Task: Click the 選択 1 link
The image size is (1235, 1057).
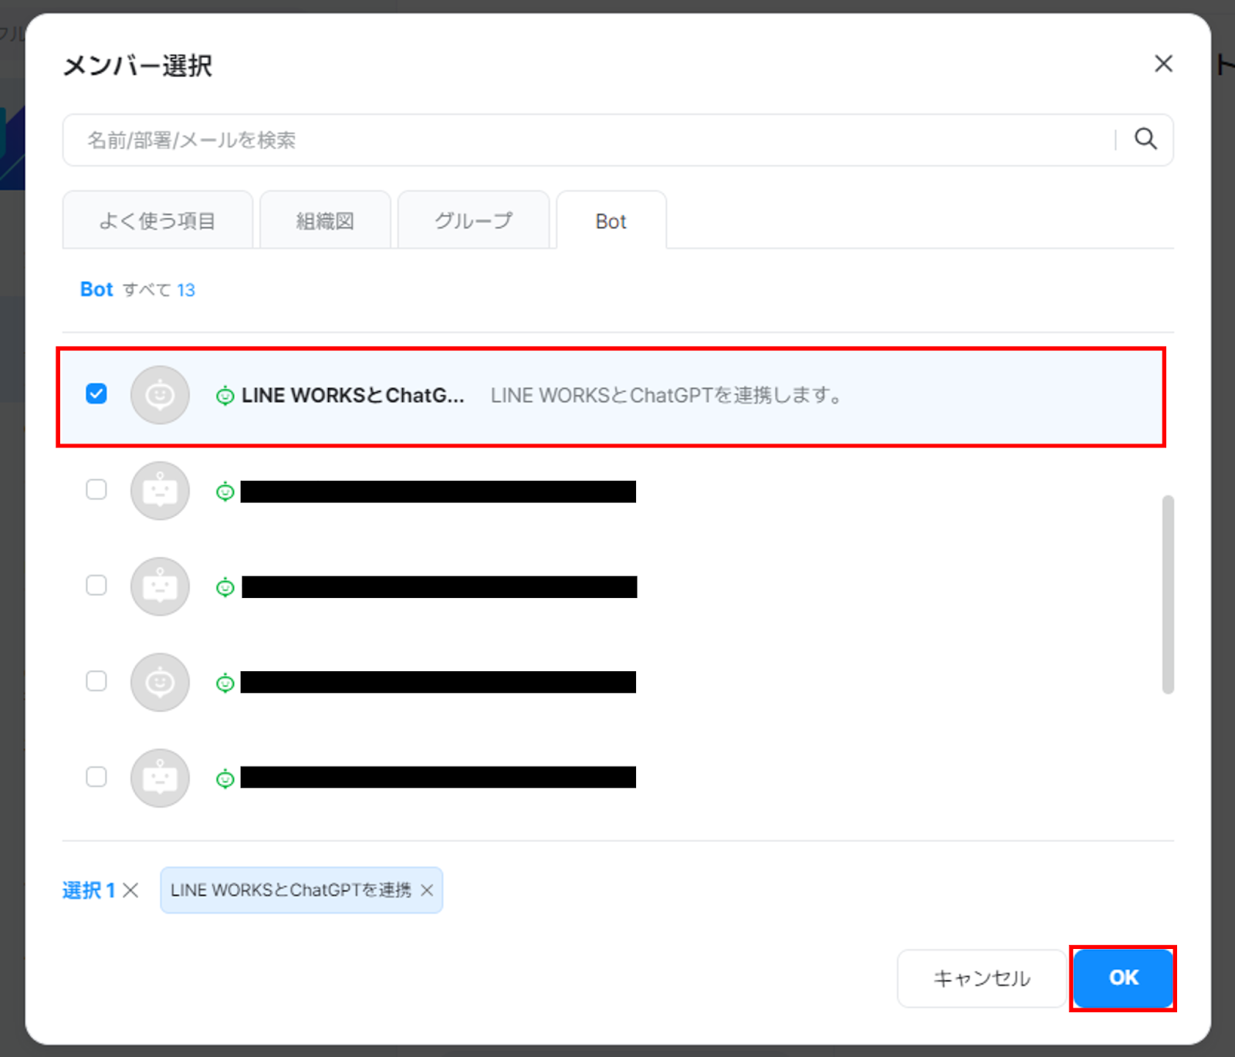Action: tap(89, 890)
